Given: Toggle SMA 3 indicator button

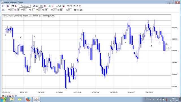Looking at the screenshot, I should click(x=22, y=10).
